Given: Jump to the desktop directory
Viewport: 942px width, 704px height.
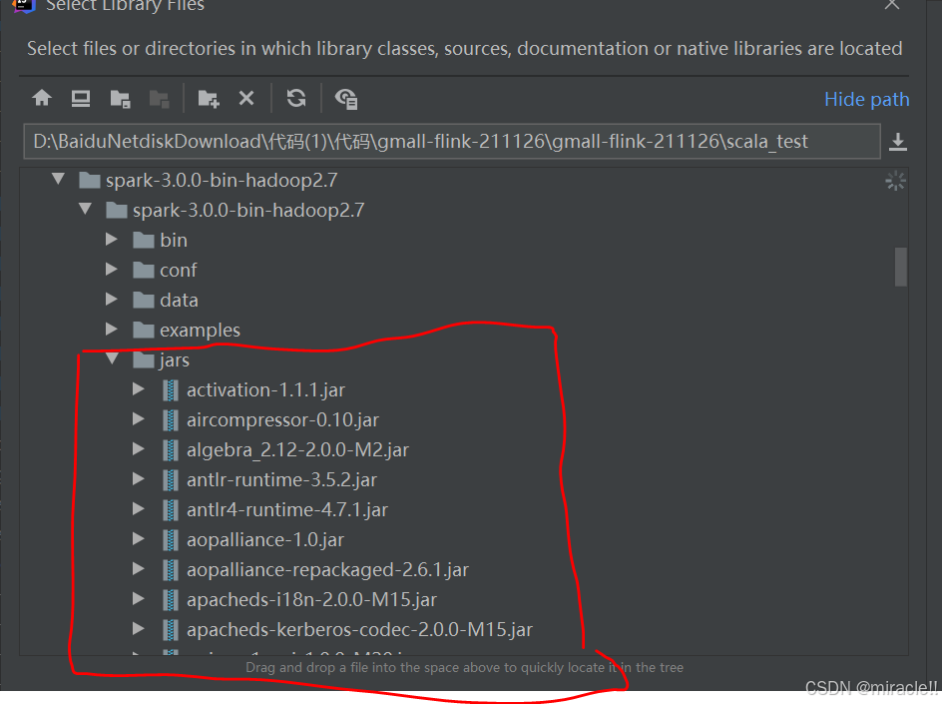Looking at the screenshot, I should click(81, 98).
